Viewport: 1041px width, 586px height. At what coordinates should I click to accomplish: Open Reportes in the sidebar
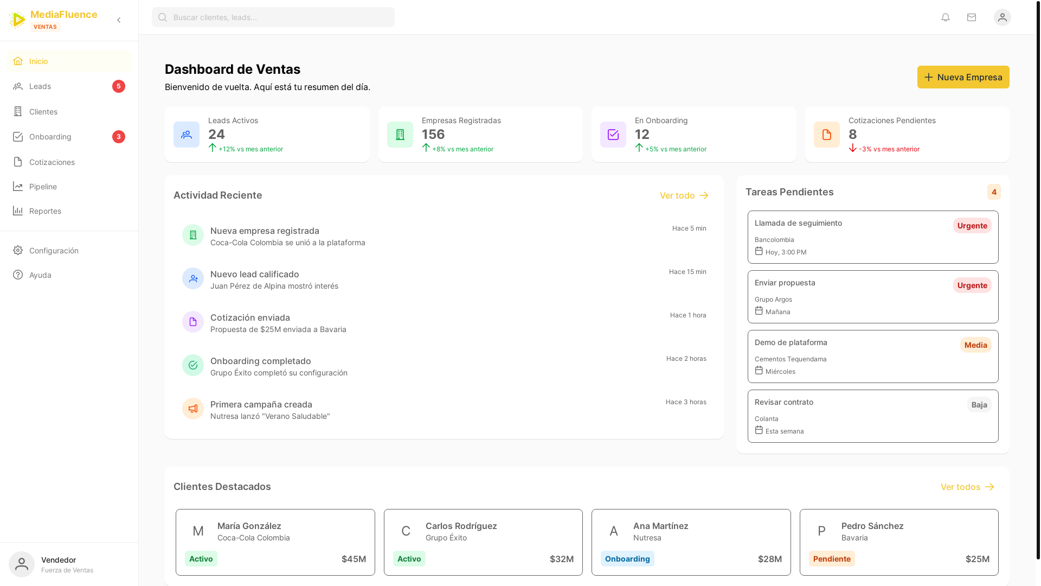pyautogui.click(x=69, y=211)
